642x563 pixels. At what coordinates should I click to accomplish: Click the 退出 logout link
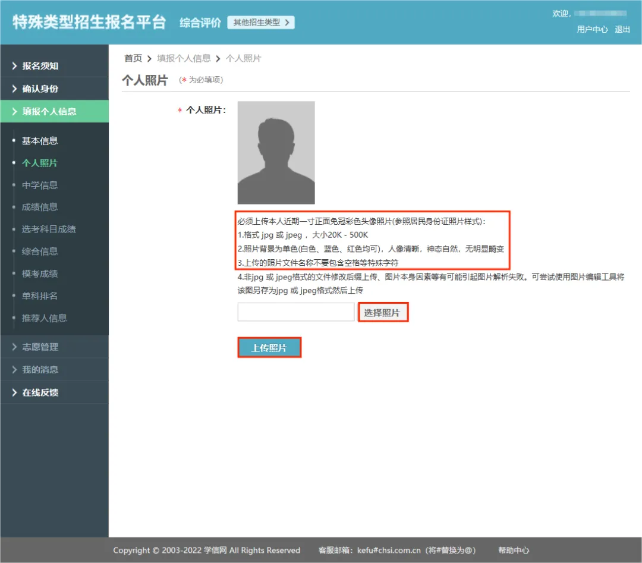pos(622,29)
